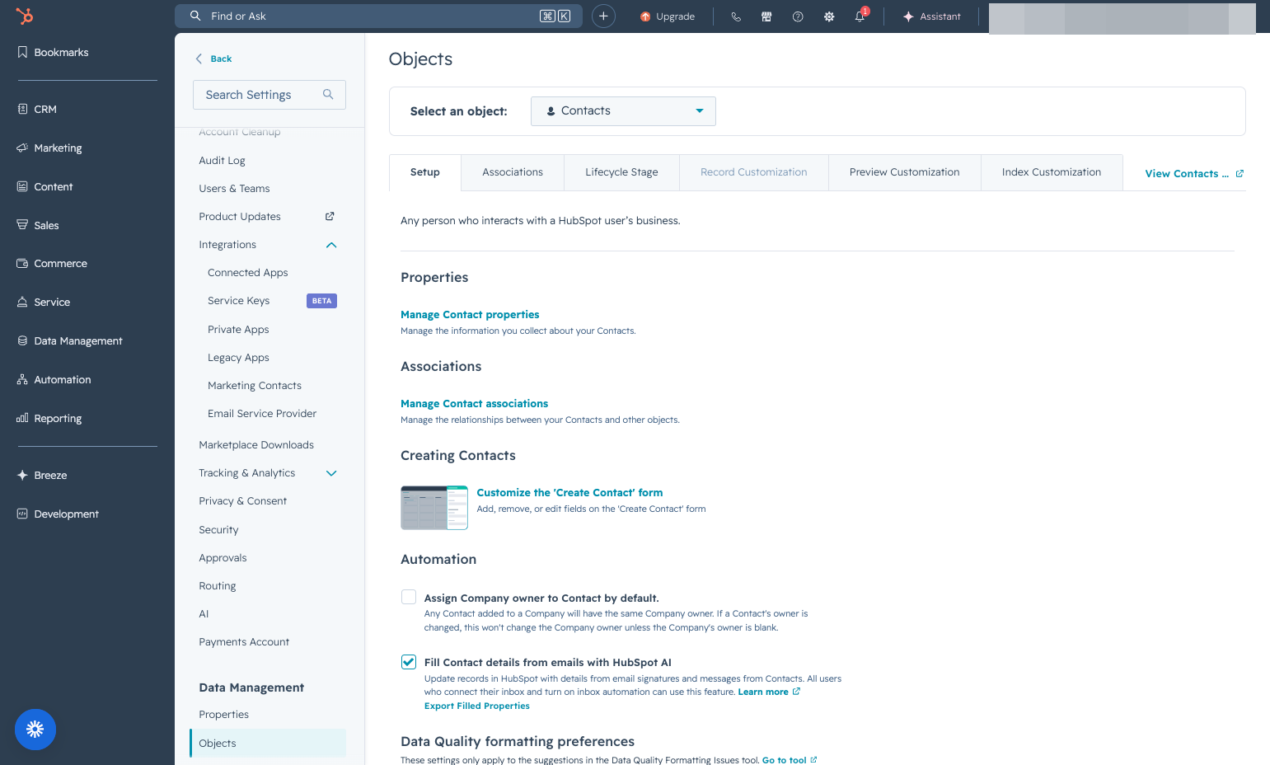Open the notifications bell
Screen dimensions: 1270x765
point(860,16)
